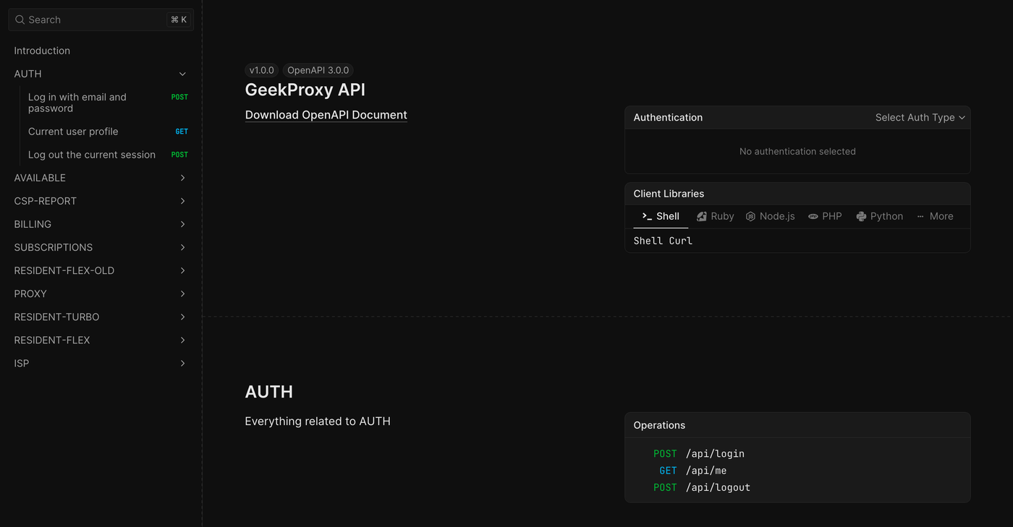Click the AUTH section heading
The width and height of the screenshot is (1013, 527).
click(269, 392)
